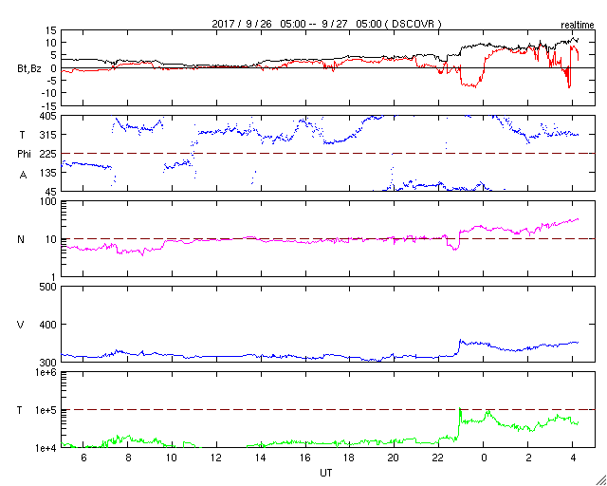Image resolution: width=607 pixels, height=486 pixels.
Task: Click the "-10" tick on the Bt,Bz axis
Action: coord(48,93)
